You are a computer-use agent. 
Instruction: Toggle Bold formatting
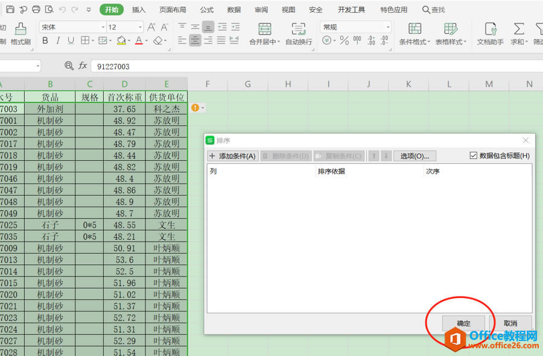tap(45, 40)
